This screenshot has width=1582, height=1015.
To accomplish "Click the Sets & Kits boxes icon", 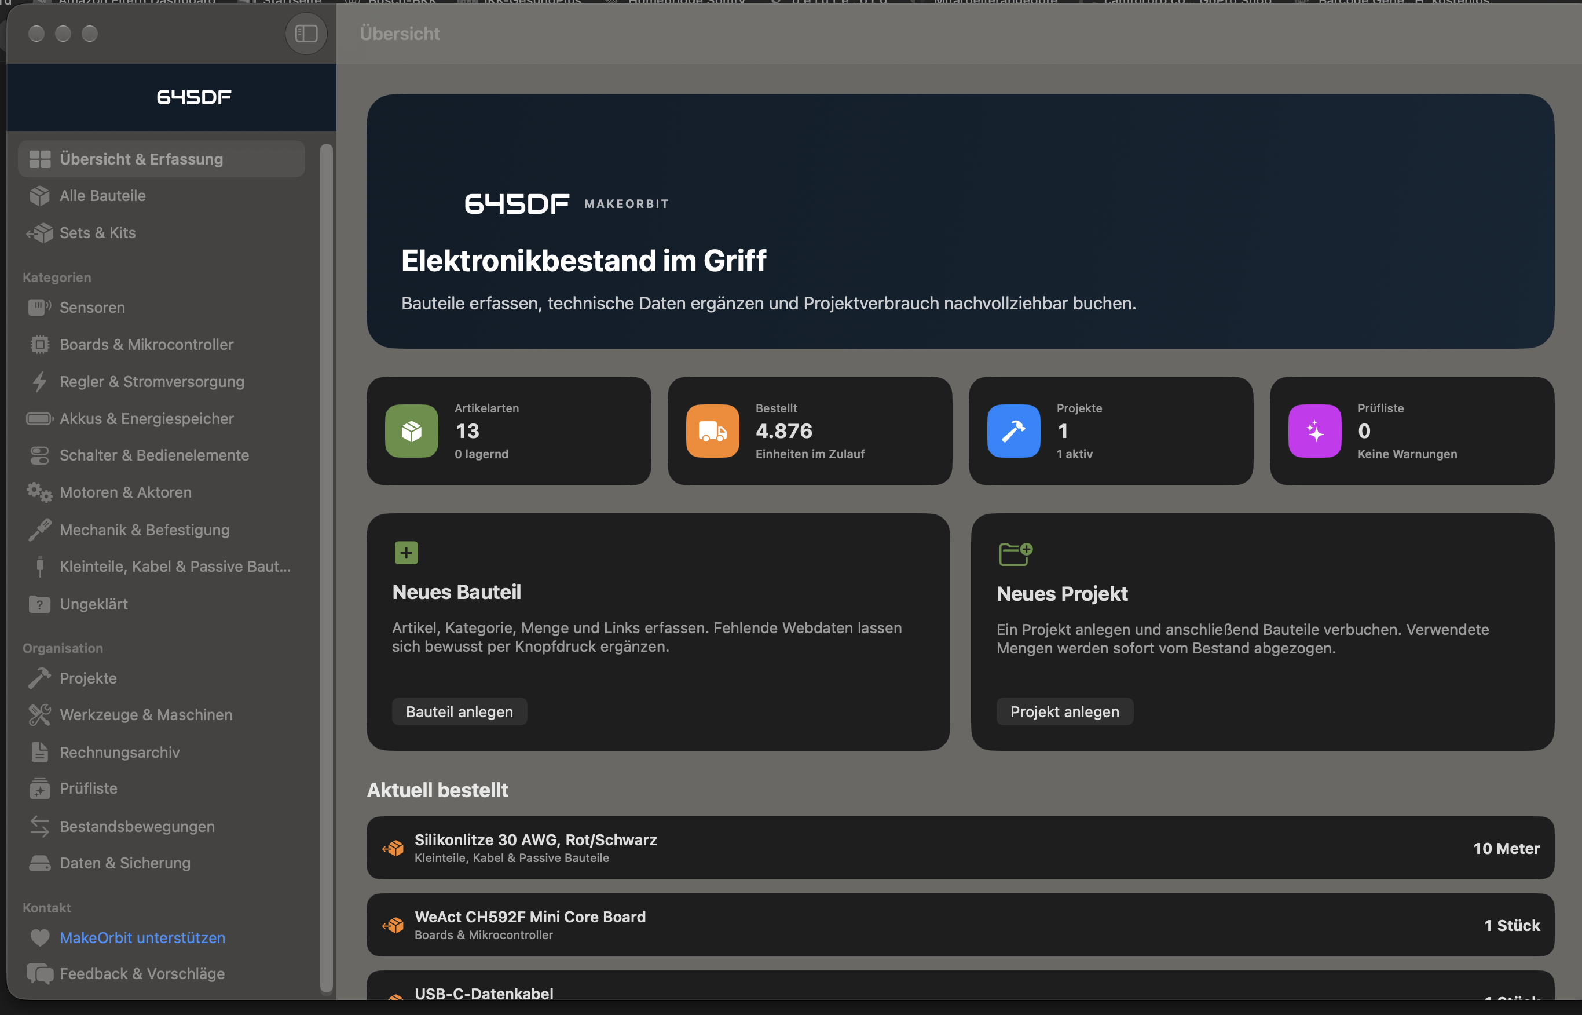I will [x=39, y=233].
